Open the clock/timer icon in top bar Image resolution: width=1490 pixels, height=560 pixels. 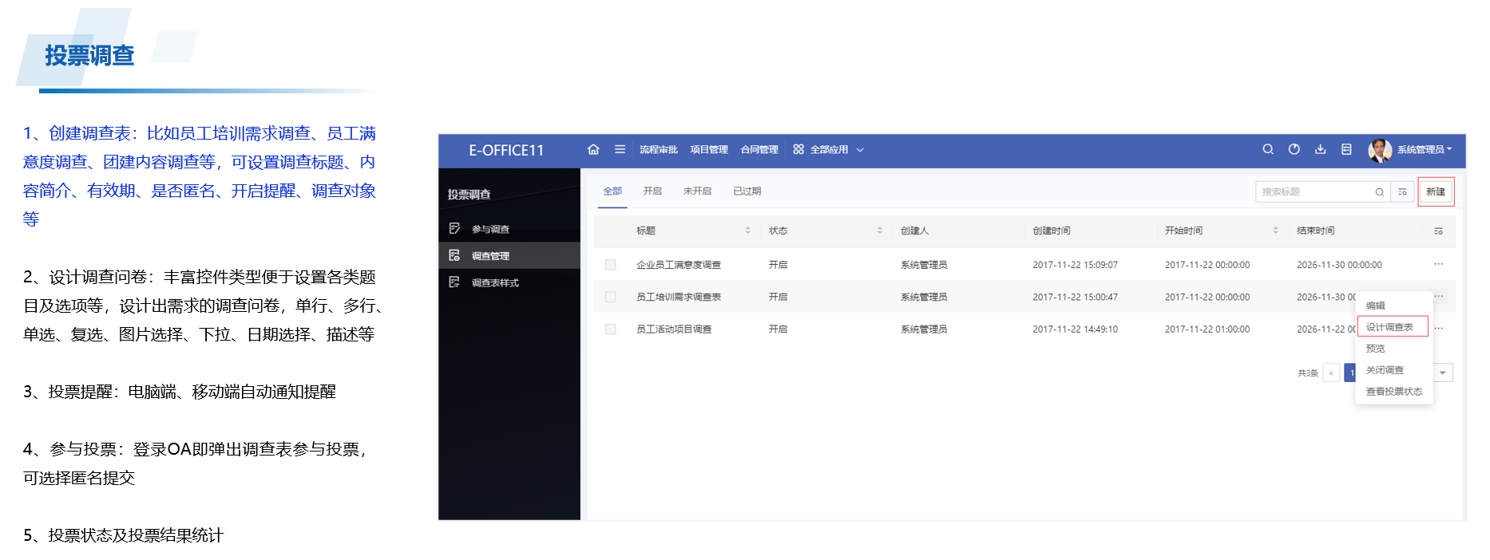coord(1294,149)
